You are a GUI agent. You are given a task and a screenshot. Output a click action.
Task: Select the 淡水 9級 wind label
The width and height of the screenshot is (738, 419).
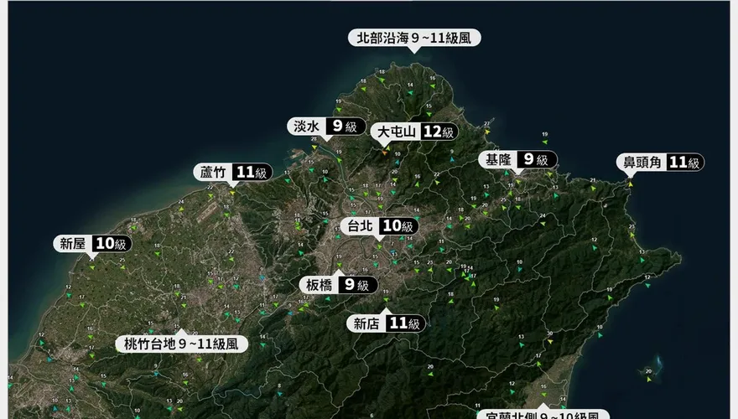click(x=326, y=126)
